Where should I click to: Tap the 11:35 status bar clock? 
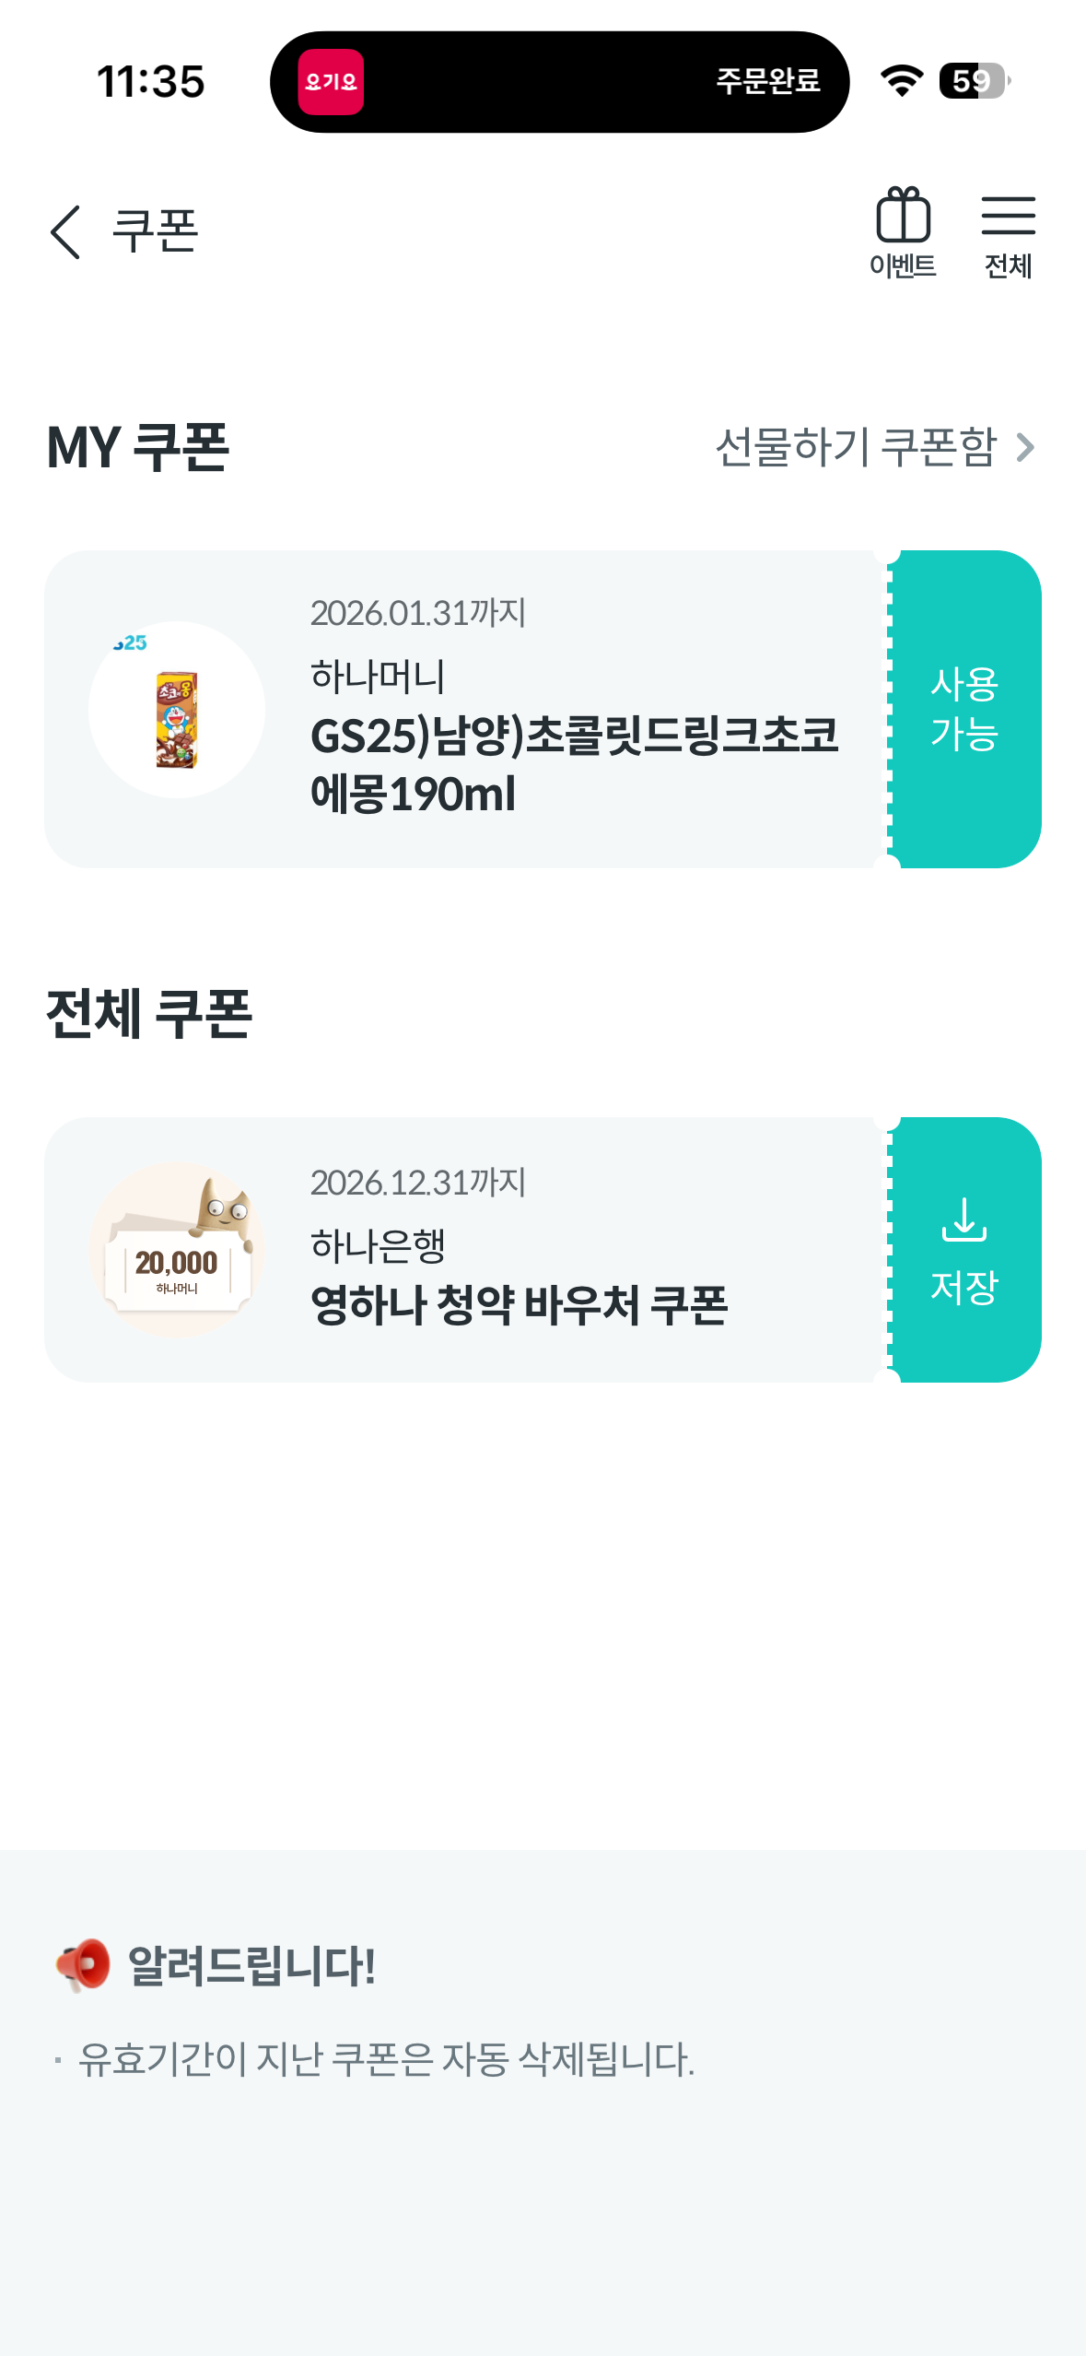(151, 81)
